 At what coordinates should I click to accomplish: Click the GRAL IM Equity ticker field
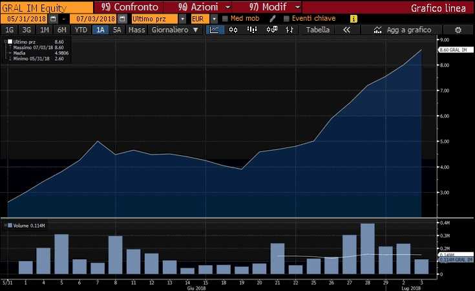click(47, 8)
